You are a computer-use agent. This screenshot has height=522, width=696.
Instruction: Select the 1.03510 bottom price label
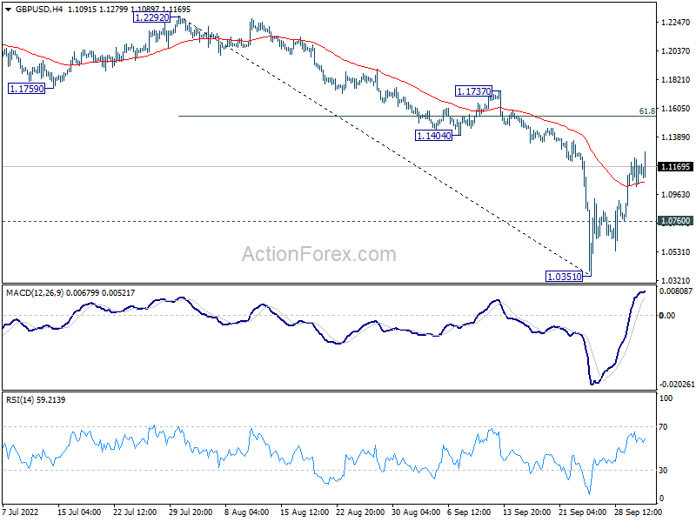(x=564, y=277)
